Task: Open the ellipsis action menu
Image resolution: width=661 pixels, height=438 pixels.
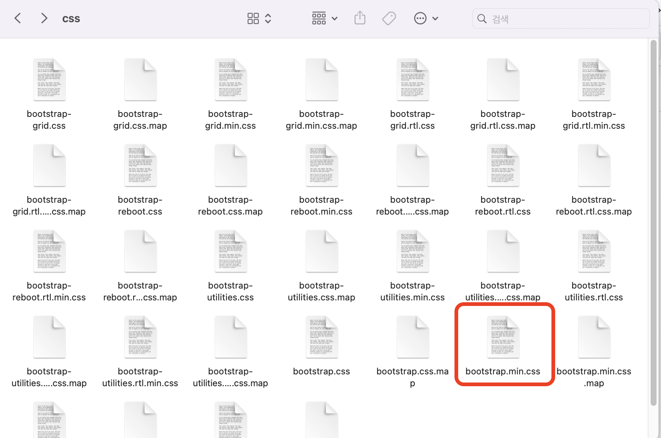Action: click(x=426, y=18)
